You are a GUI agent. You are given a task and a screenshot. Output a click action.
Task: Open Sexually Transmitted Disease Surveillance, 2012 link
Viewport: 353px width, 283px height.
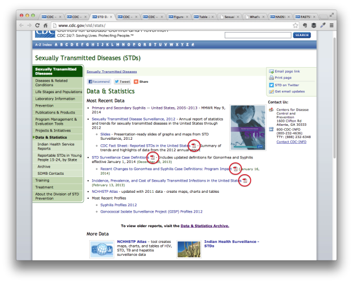tap(133, 119)
